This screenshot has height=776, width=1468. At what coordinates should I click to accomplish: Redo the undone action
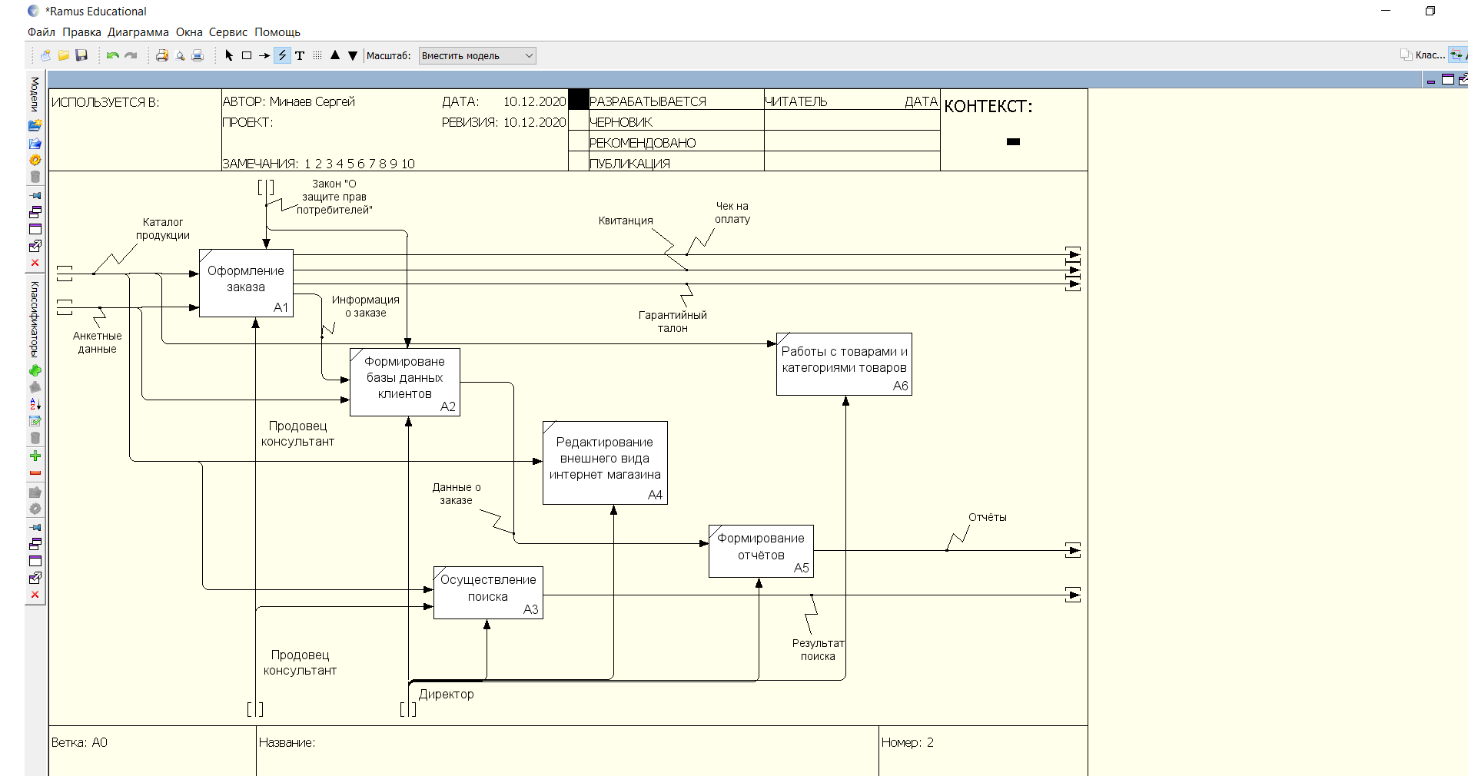click(131, 55)
